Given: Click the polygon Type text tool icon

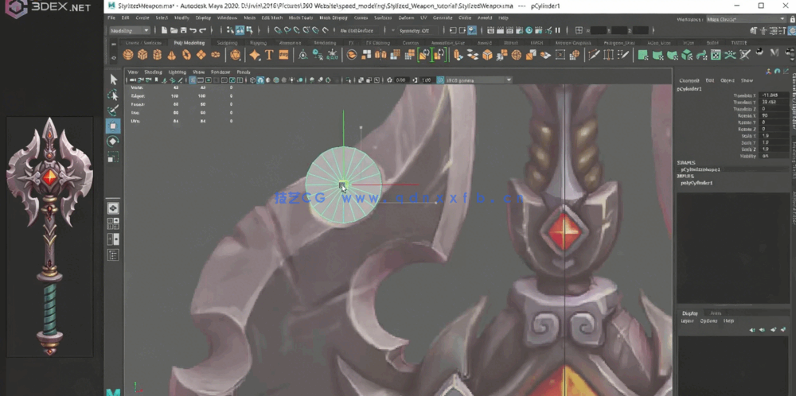Looking at the screenshot, I should (269, 55).
